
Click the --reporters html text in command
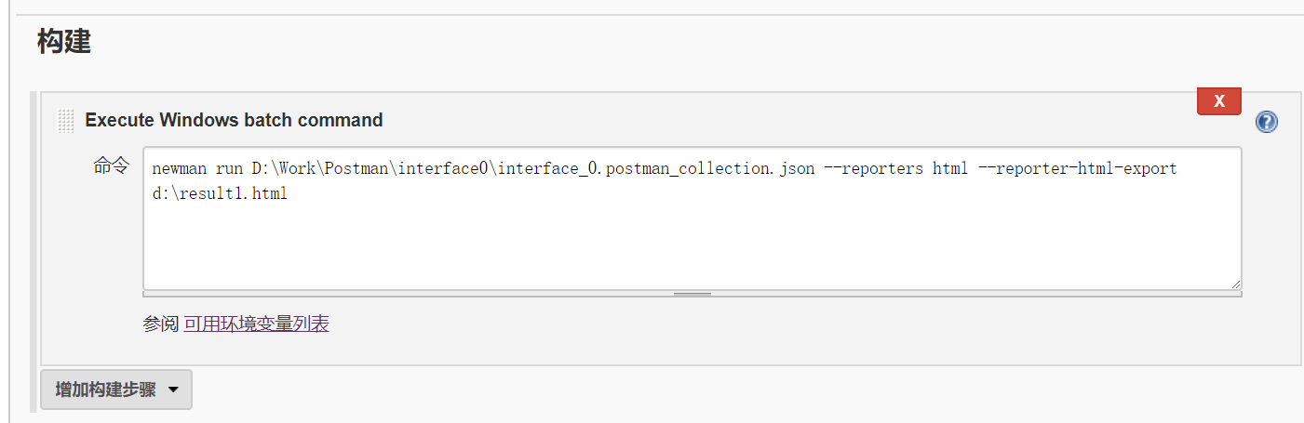pyautogui.click(x=898, y=169)
